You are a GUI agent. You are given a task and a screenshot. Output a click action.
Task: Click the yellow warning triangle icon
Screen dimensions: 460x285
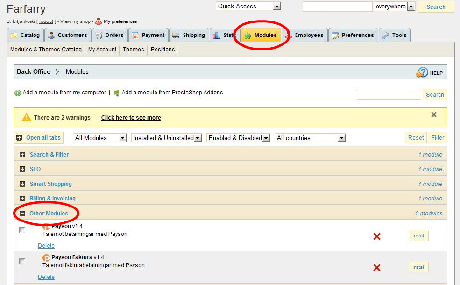[x=27, y=117]
